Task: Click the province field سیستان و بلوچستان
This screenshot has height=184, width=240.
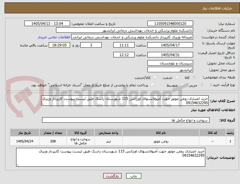Action: point(170,63)
